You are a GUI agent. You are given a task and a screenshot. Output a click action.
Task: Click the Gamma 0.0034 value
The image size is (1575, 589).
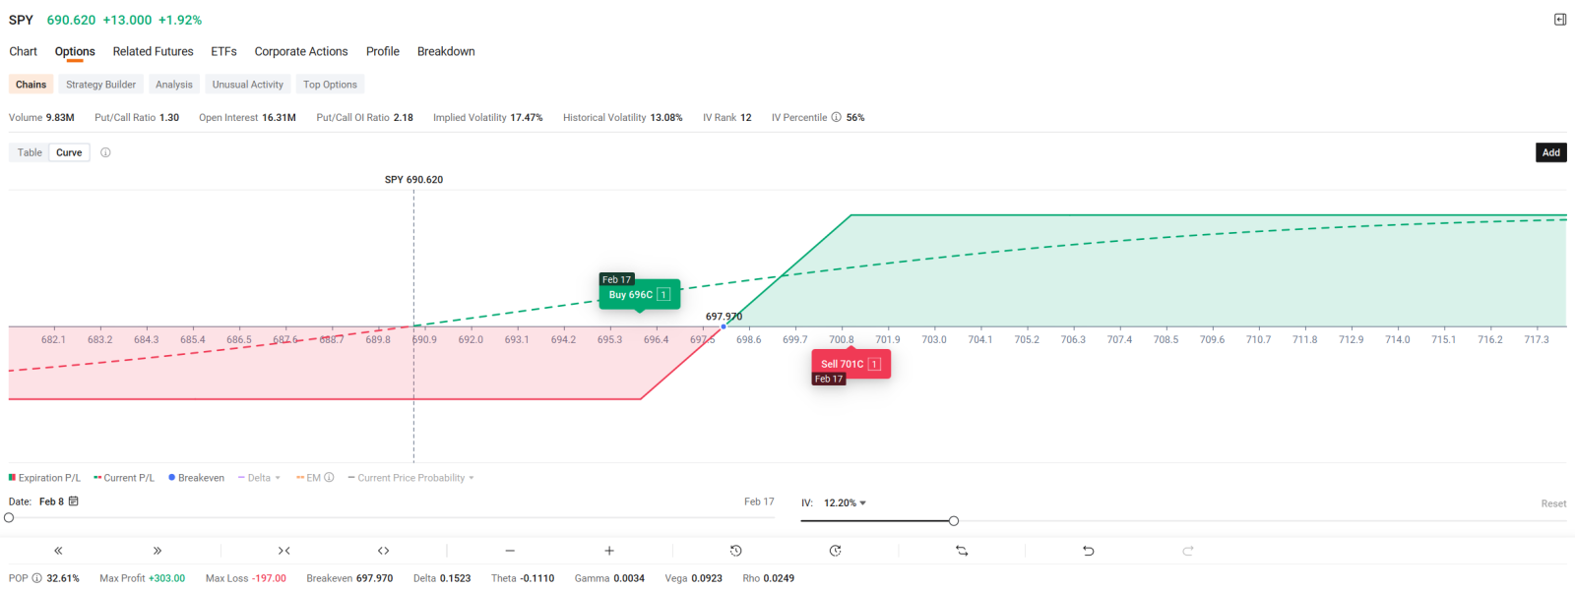coord(629,578)
